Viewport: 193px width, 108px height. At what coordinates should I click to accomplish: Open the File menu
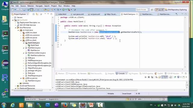click(x=12, y=6)
